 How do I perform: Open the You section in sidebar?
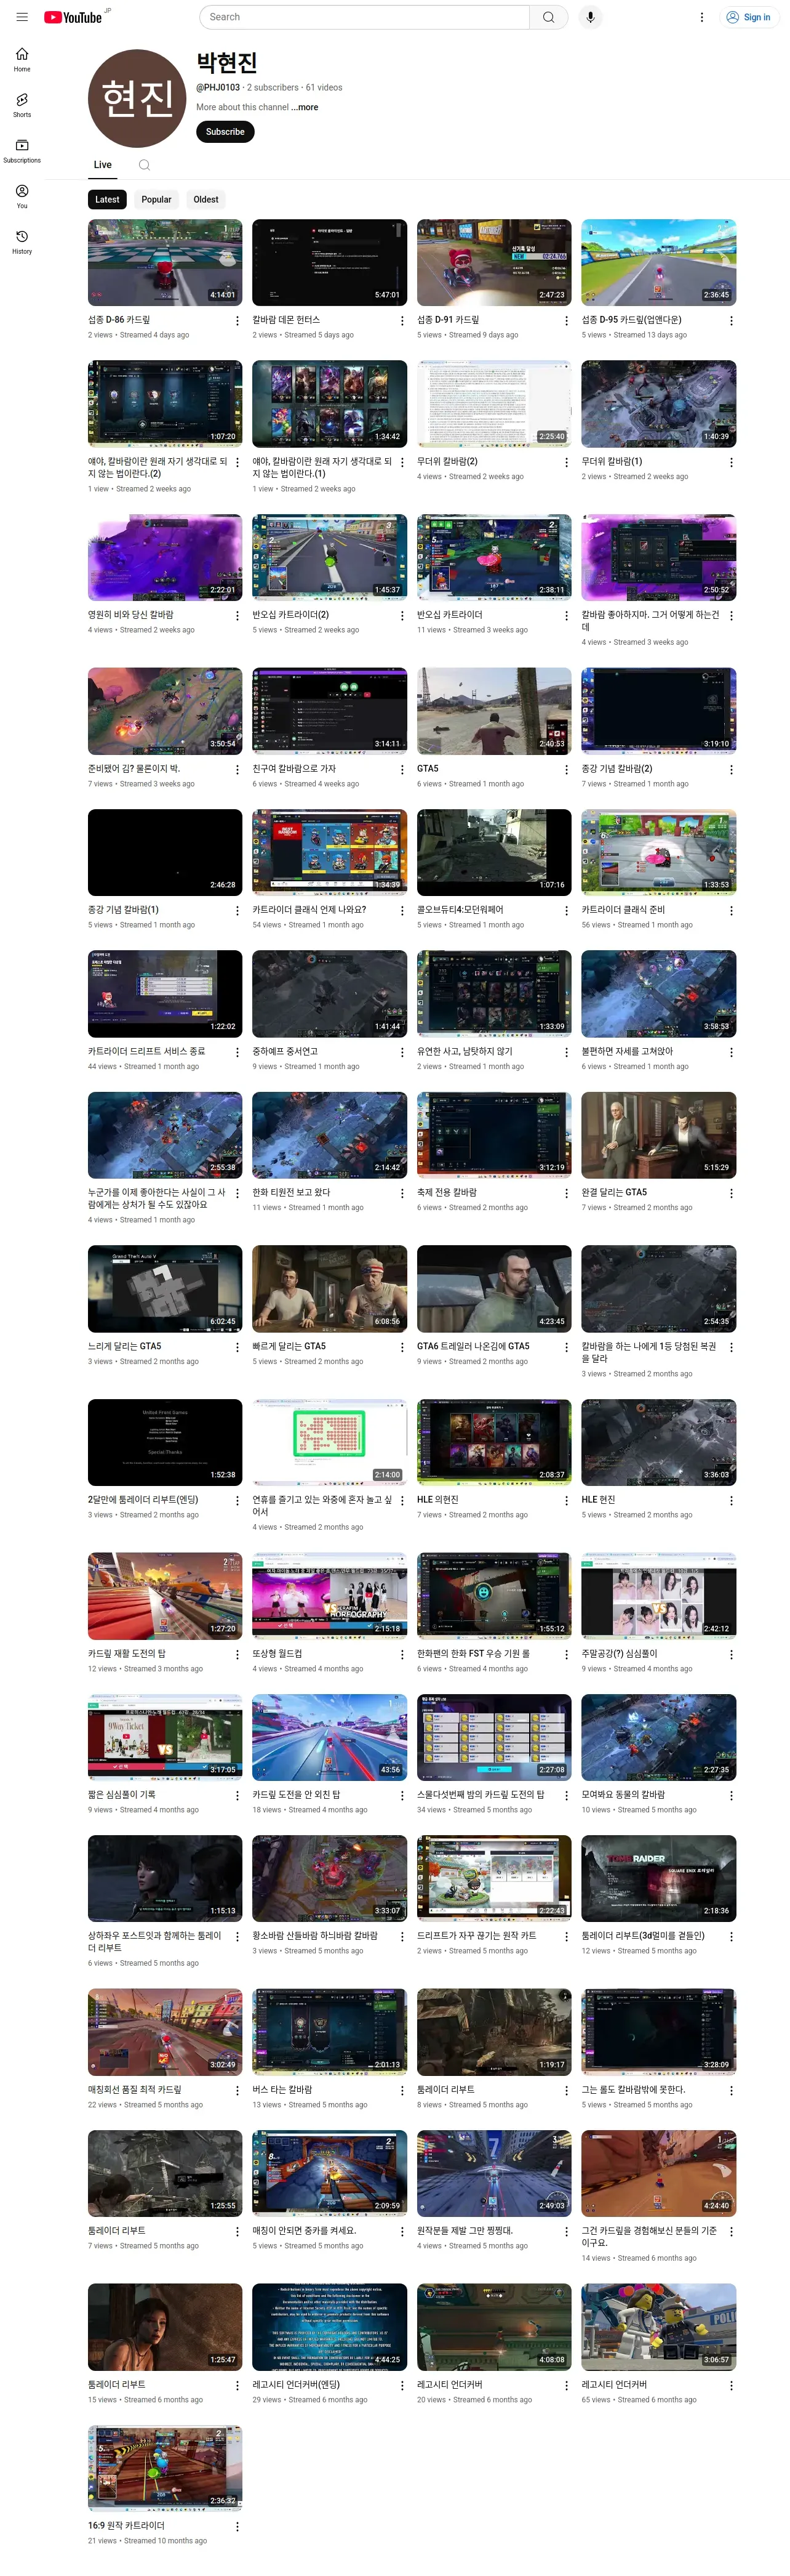[22, 196]
